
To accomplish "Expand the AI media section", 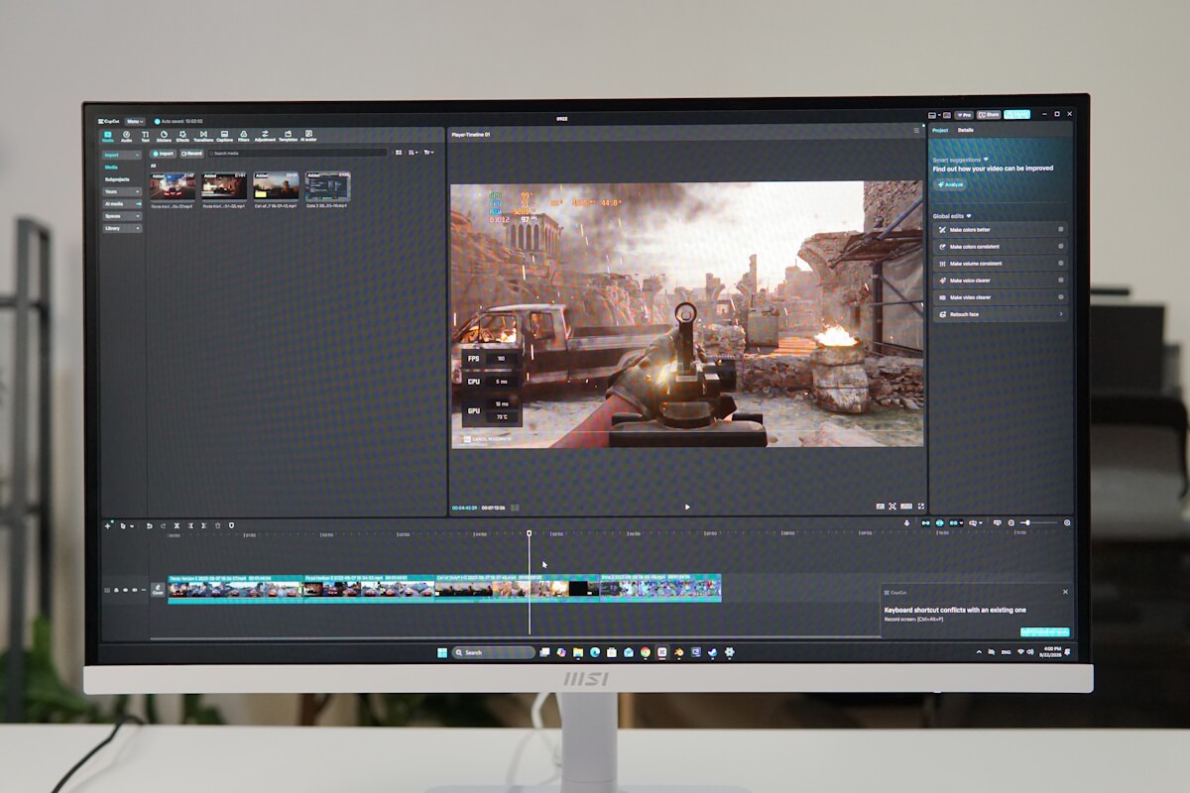I will click(122, 203).
